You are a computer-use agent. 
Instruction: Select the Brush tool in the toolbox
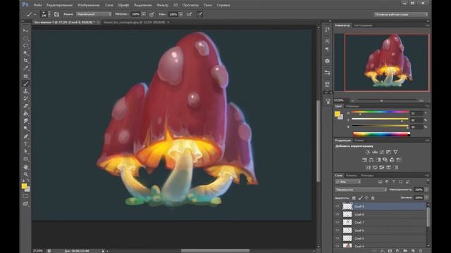25,84
